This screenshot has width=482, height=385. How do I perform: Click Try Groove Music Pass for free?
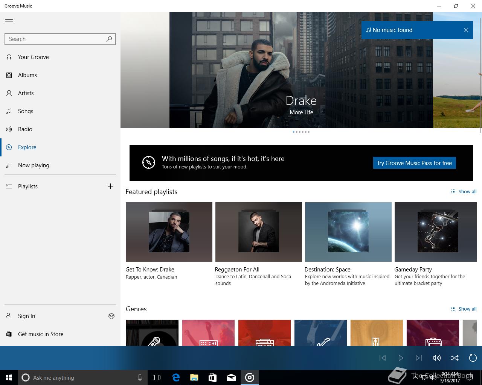414,163
